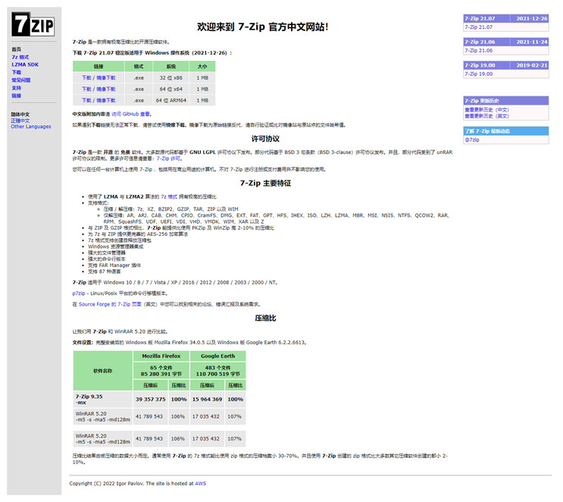563x502 pixels.
Task: Select 首页 in the sidebar
Action: [x=16, y=49]
